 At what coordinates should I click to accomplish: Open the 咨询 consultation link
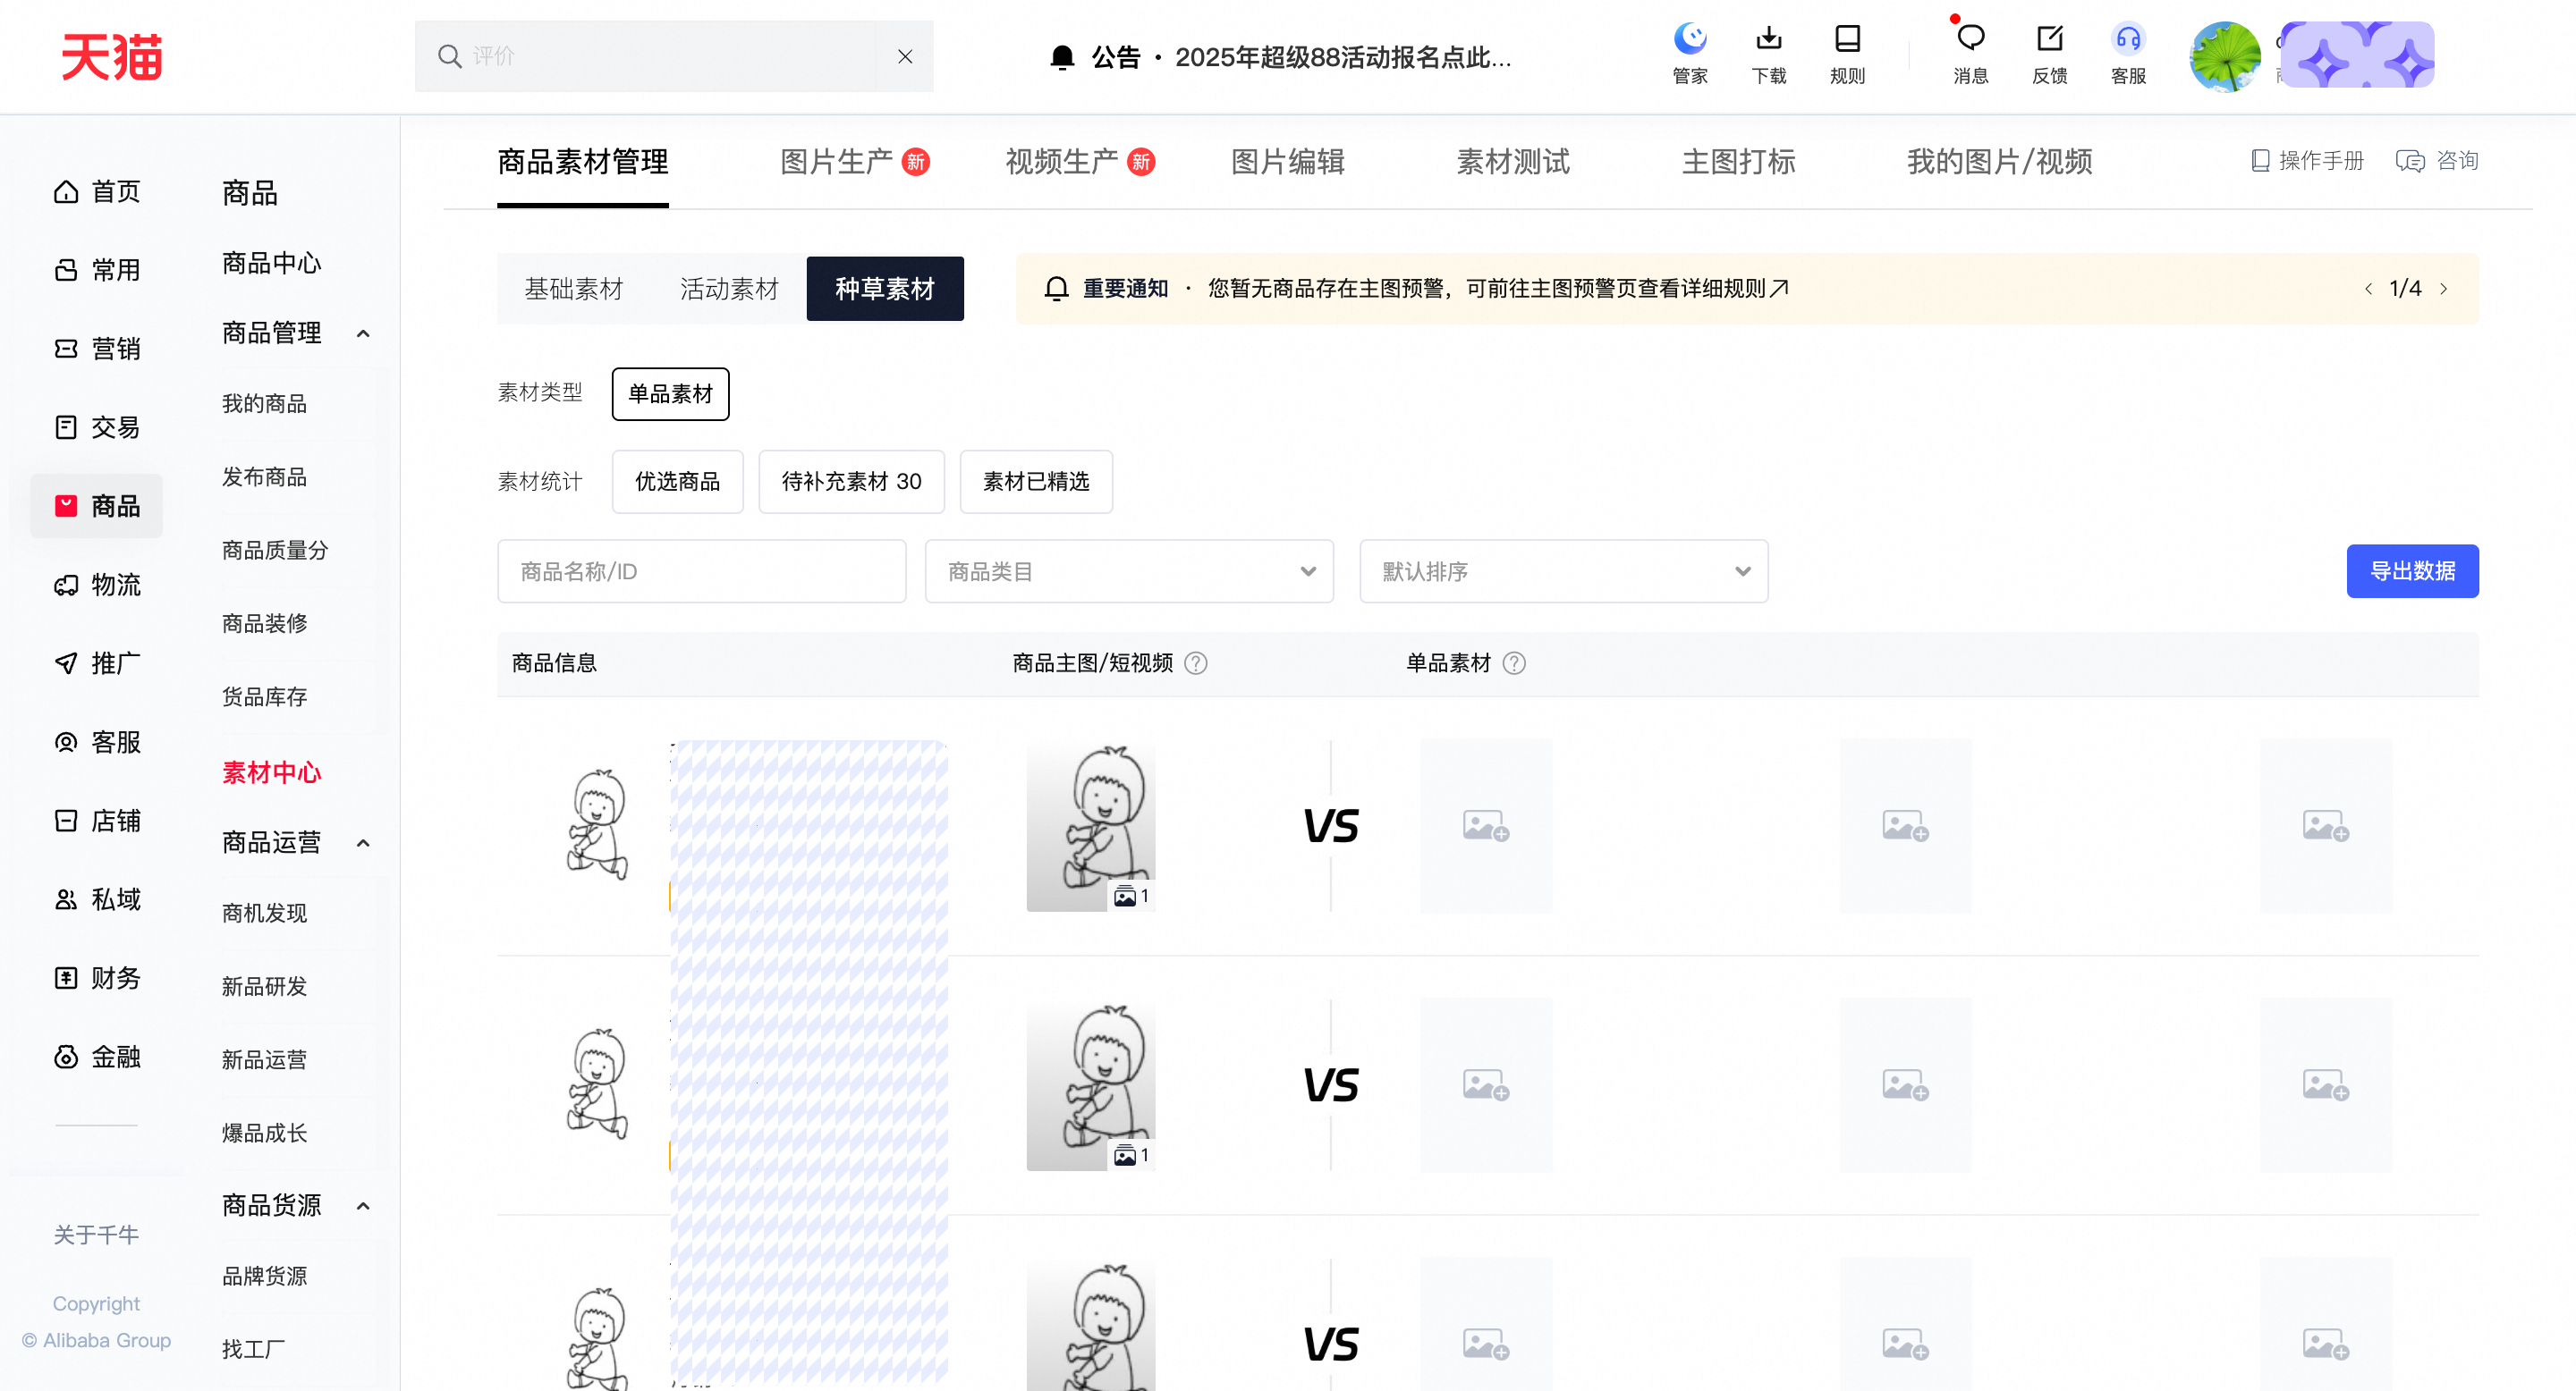pyautogui.click(x=2437, y=161)
